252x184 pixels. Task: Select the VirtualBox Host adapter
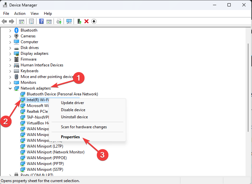click(x=38, y=123)
